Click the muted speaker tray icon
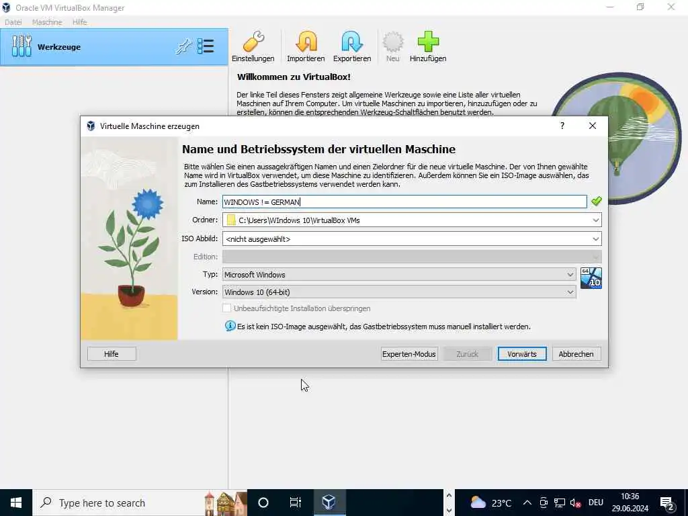688x516 pixels. [575, 503]
